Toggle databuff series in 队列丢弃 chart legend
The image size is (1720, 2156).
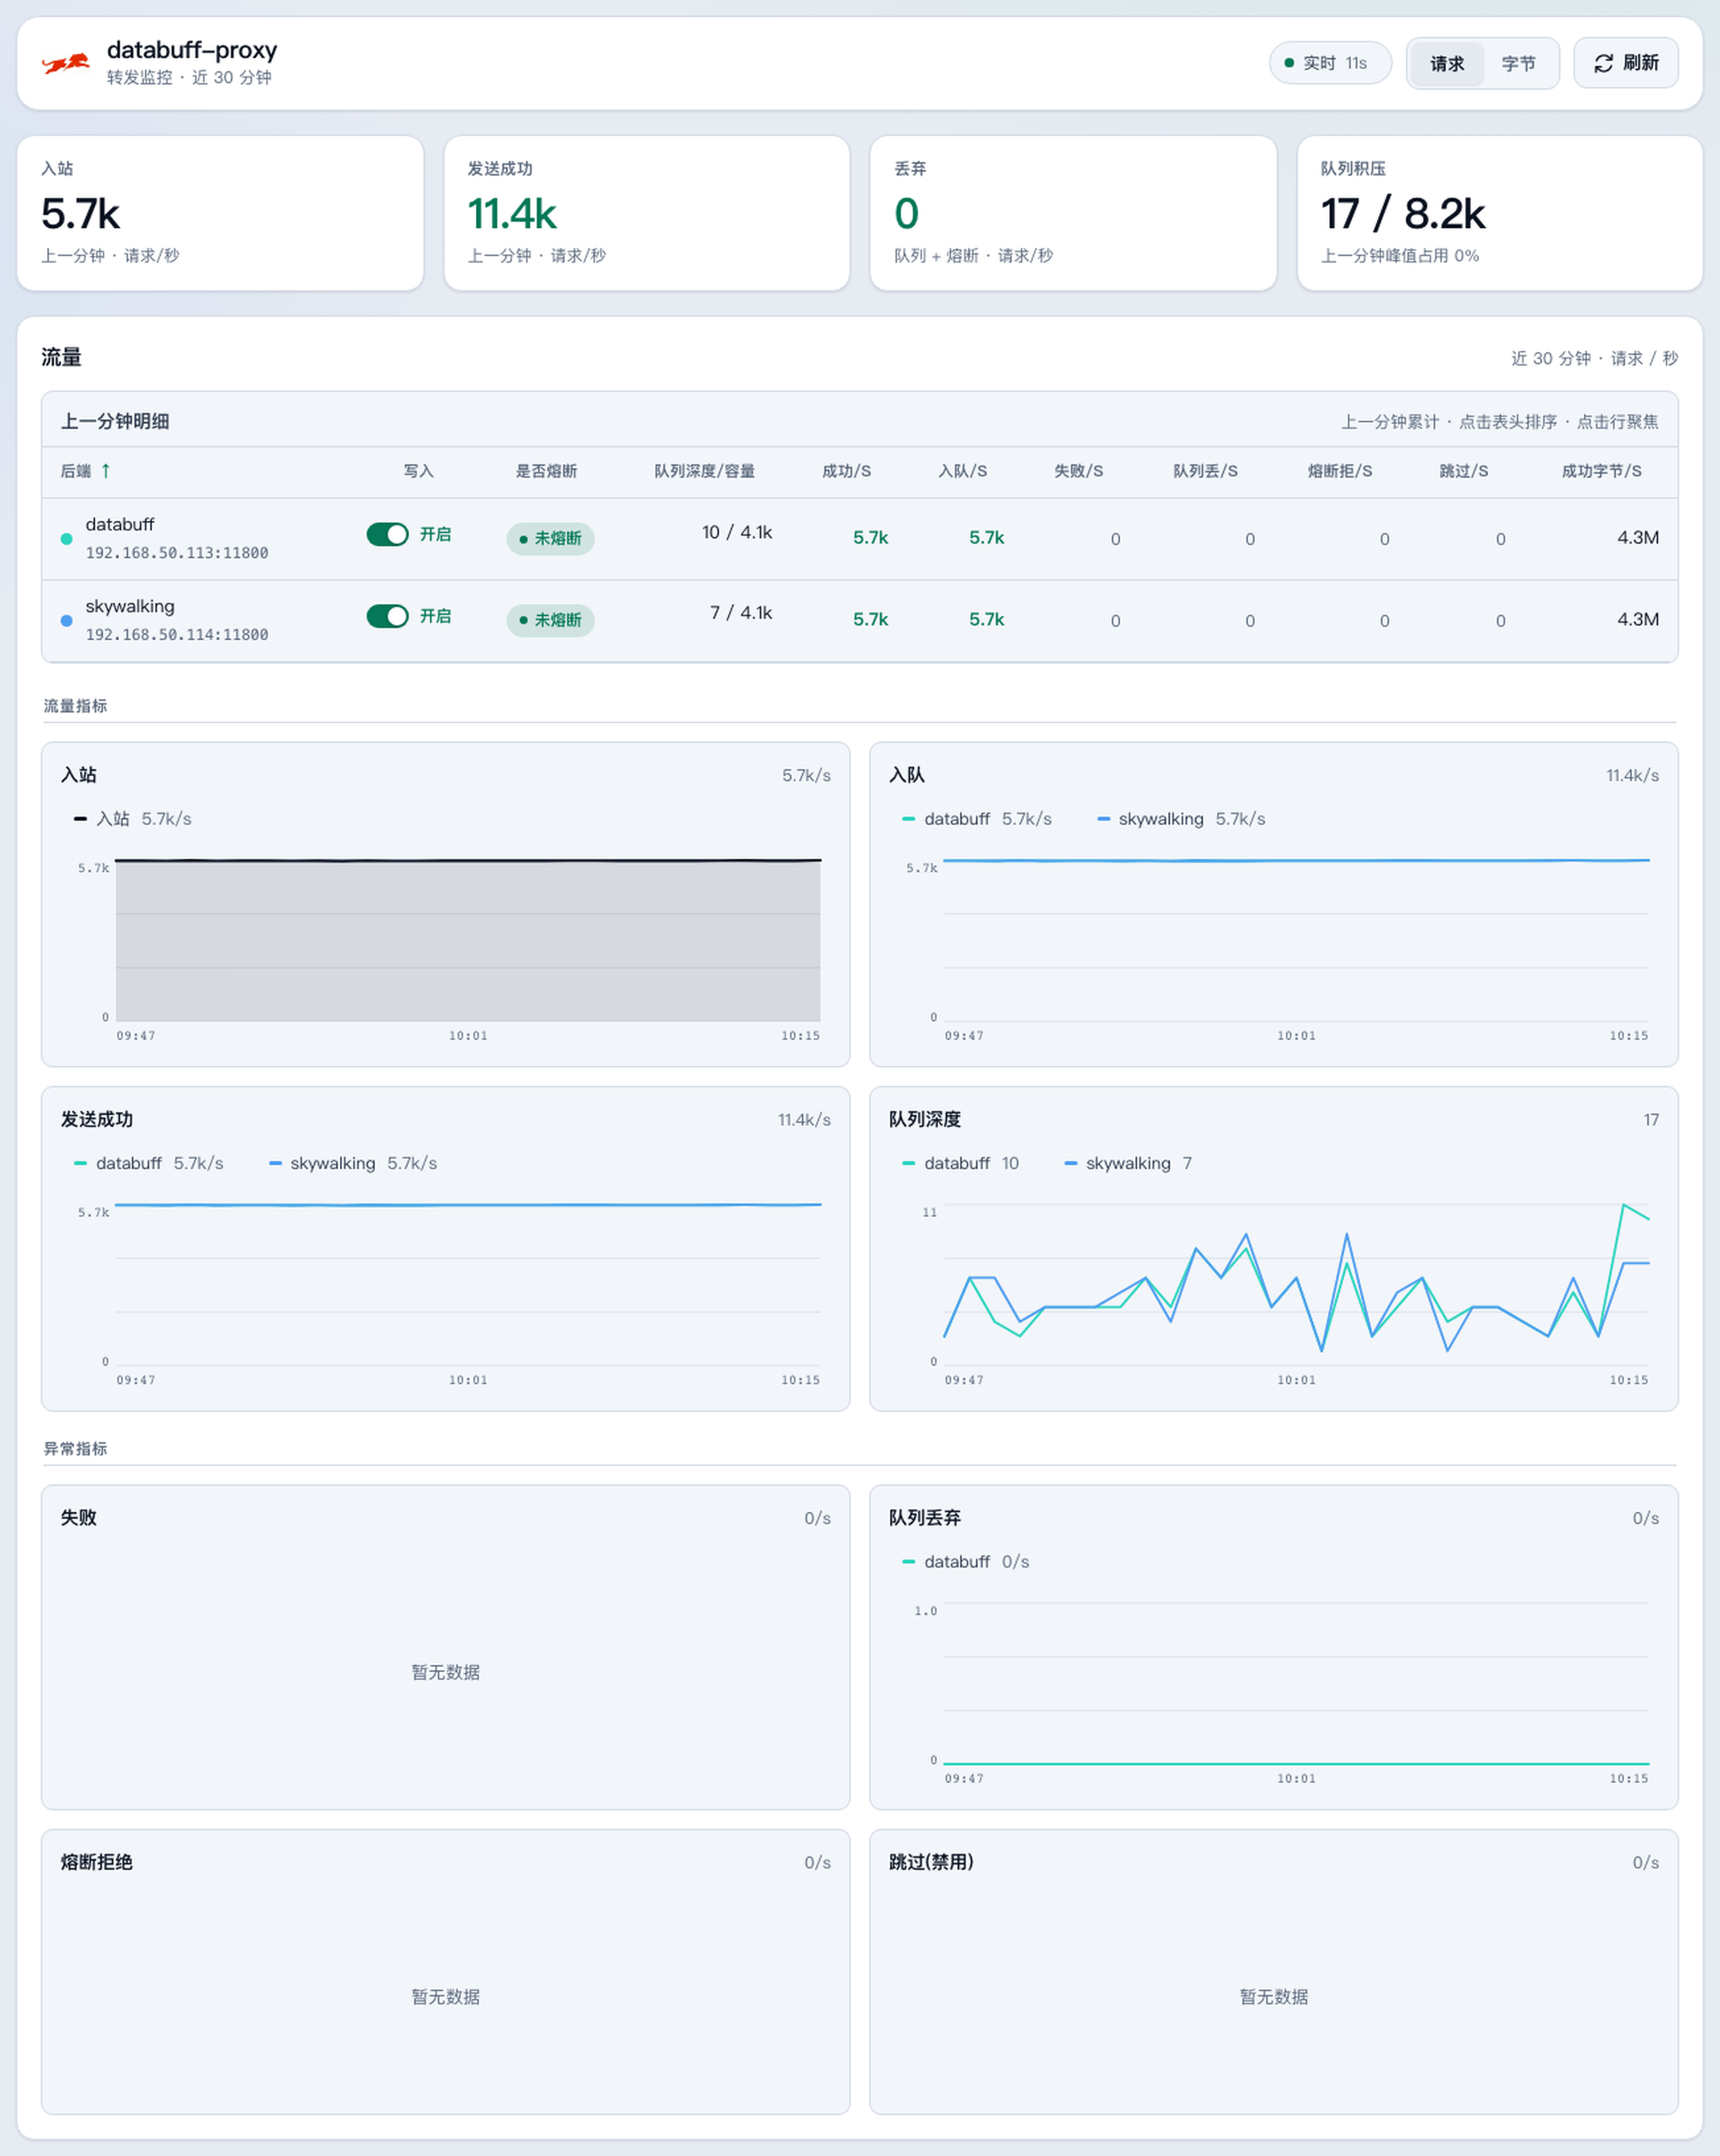tap(966, 1562)
